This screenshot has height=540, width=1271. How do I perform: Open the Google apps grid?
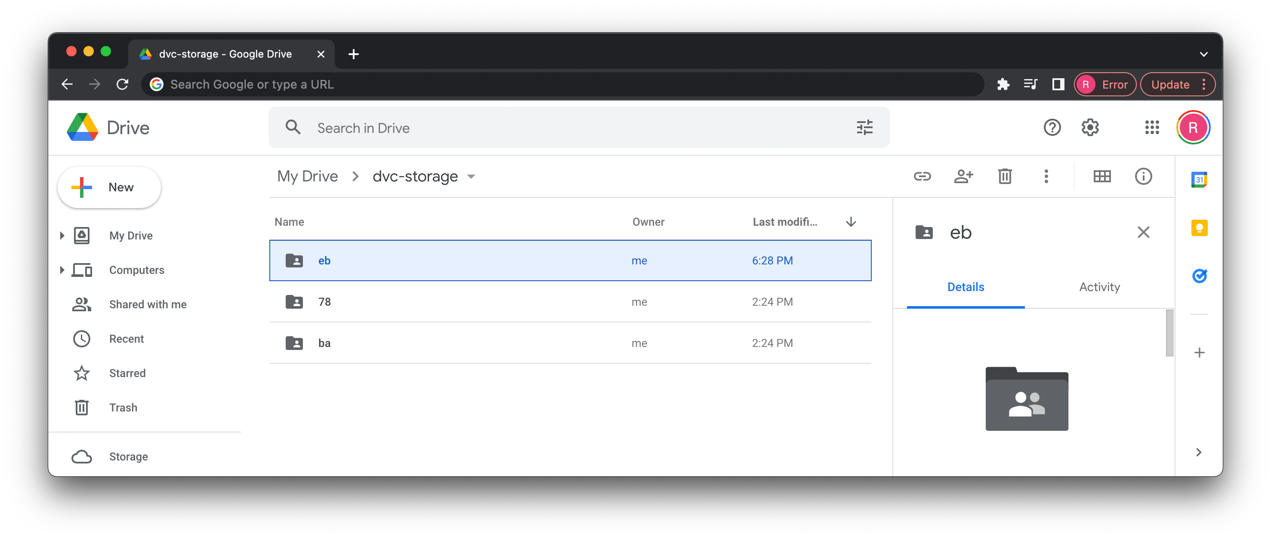pyautogui.click(x=1151, y=127)
